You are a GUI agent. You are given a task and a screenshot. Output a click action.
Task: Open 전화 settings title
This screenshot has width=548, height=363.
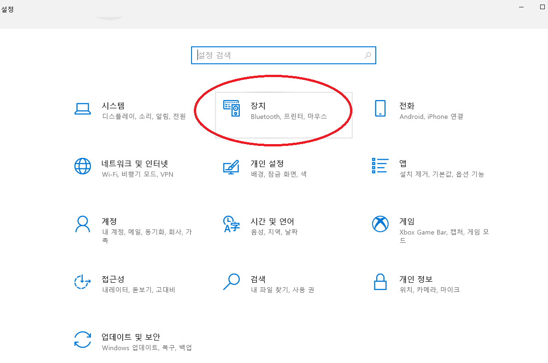pos(407,106)
